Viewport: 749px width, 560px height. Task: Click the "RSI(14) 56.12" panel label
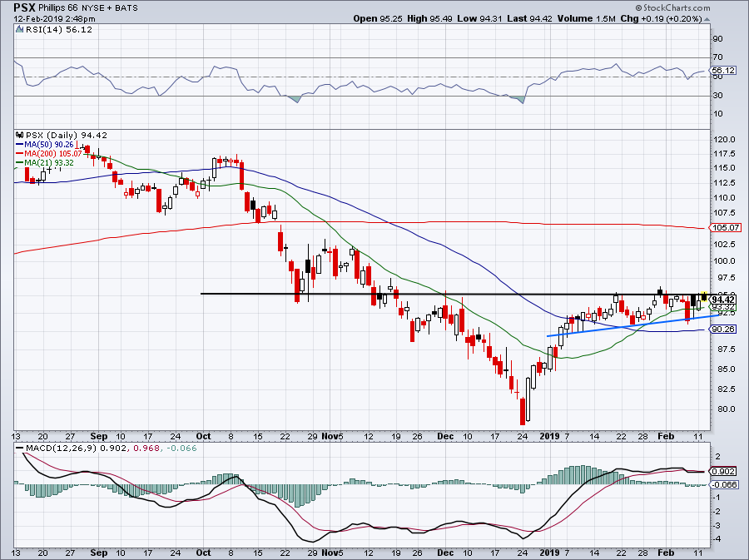pyautogui.click(x=59, y=30)
